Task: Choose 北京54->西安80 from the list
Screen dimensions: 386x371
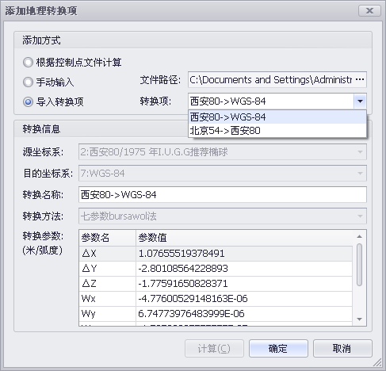Action: click(277, 131)
